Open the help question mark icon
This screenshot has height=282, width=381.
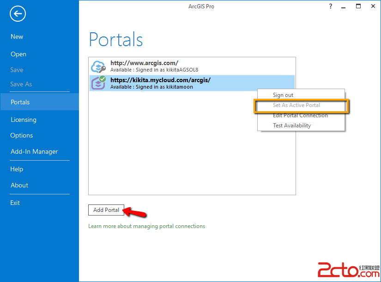pyautogui.click(x=331, y=6)
